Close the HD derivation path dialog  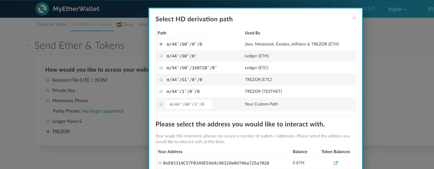click(x=354, y=18)
